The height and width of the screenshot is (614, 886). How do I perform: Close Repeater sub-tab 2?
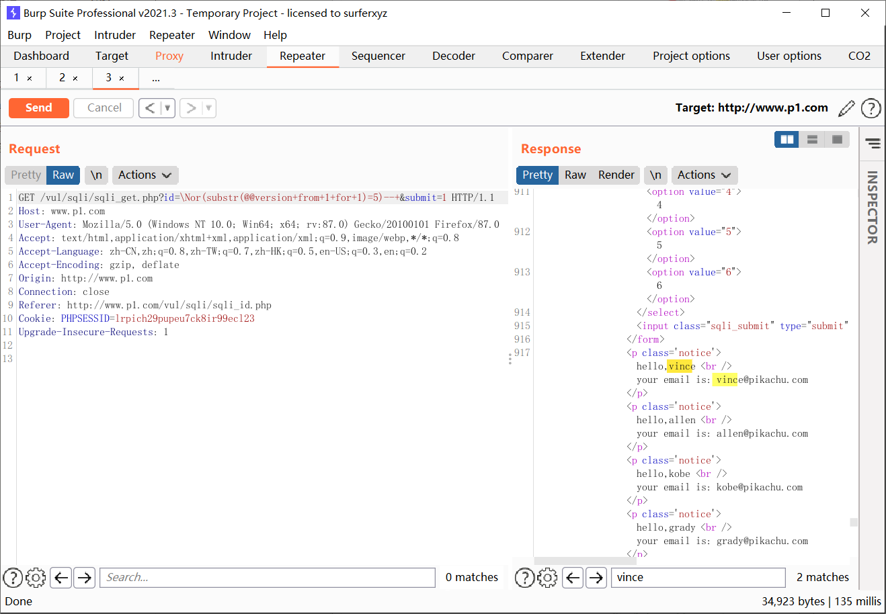75,79
